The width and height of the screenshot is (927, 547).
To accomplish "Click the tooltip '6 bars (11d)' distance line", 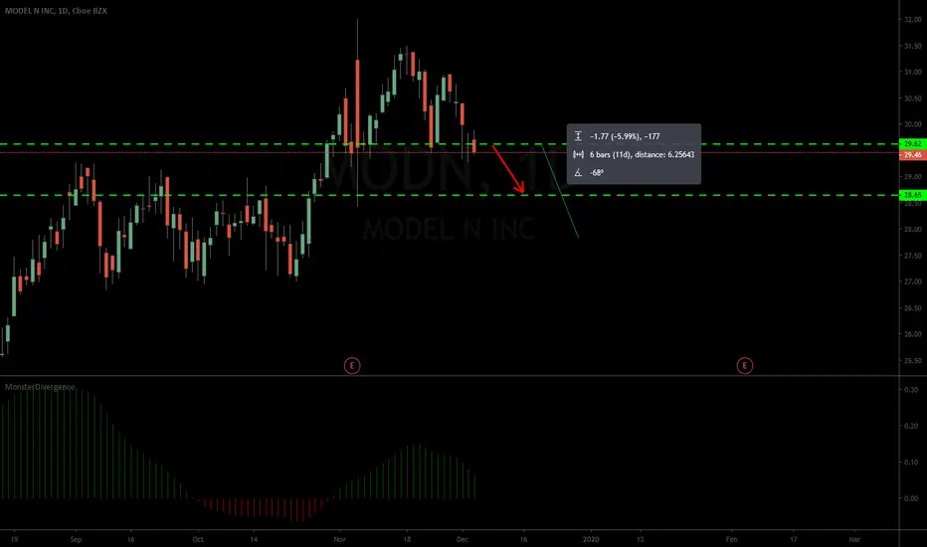I will coord(643,154).
